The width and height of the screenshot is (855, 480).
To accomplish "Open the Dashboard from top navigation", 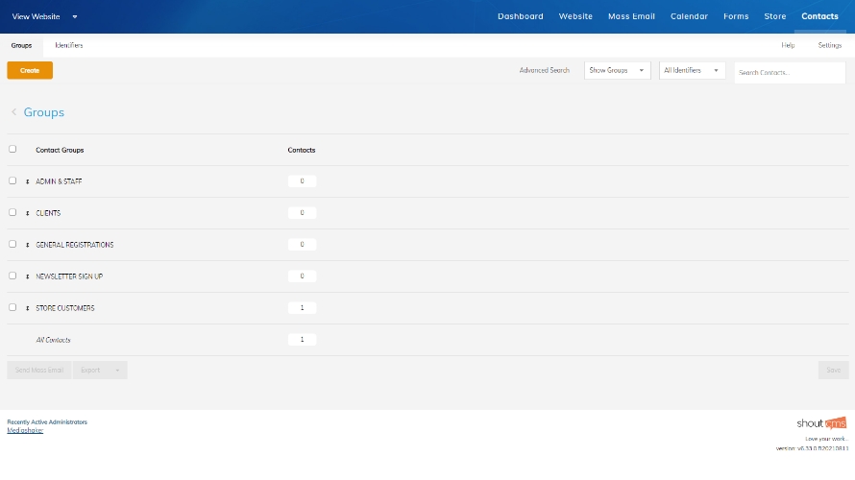I will pyautogui.click(x=520, y=16).
